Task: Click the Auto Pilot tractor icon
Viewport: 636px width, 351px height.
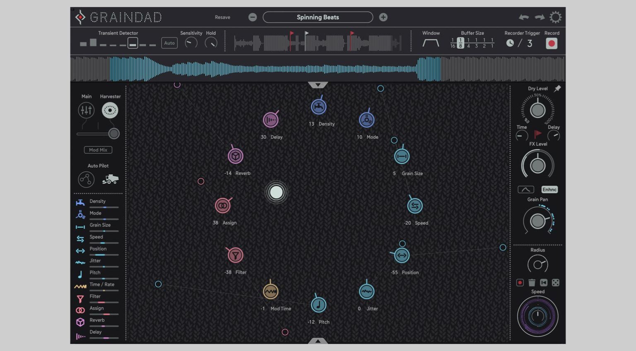Action: point(110,180)
